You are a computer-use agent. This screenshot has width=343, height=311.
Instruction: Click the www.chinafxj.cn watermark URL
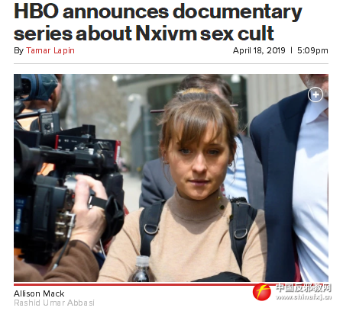click(303, 297)
